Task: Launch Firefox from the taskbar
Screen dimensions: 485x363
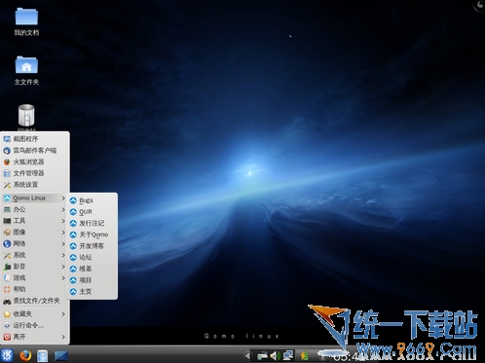Action: pos(25,355)
